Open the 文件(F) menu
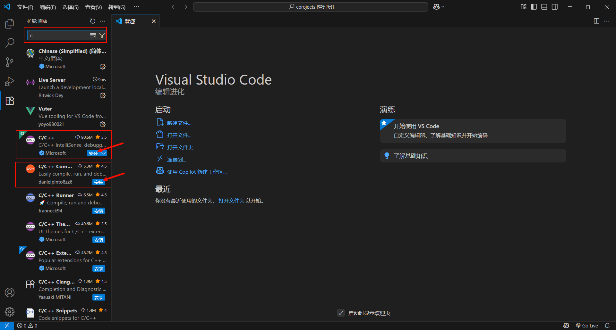 point(25,7)
